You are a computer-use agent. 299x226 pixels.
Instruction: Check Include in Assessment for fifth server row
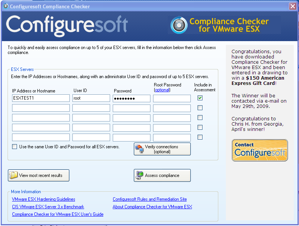[x=200, y=137]
